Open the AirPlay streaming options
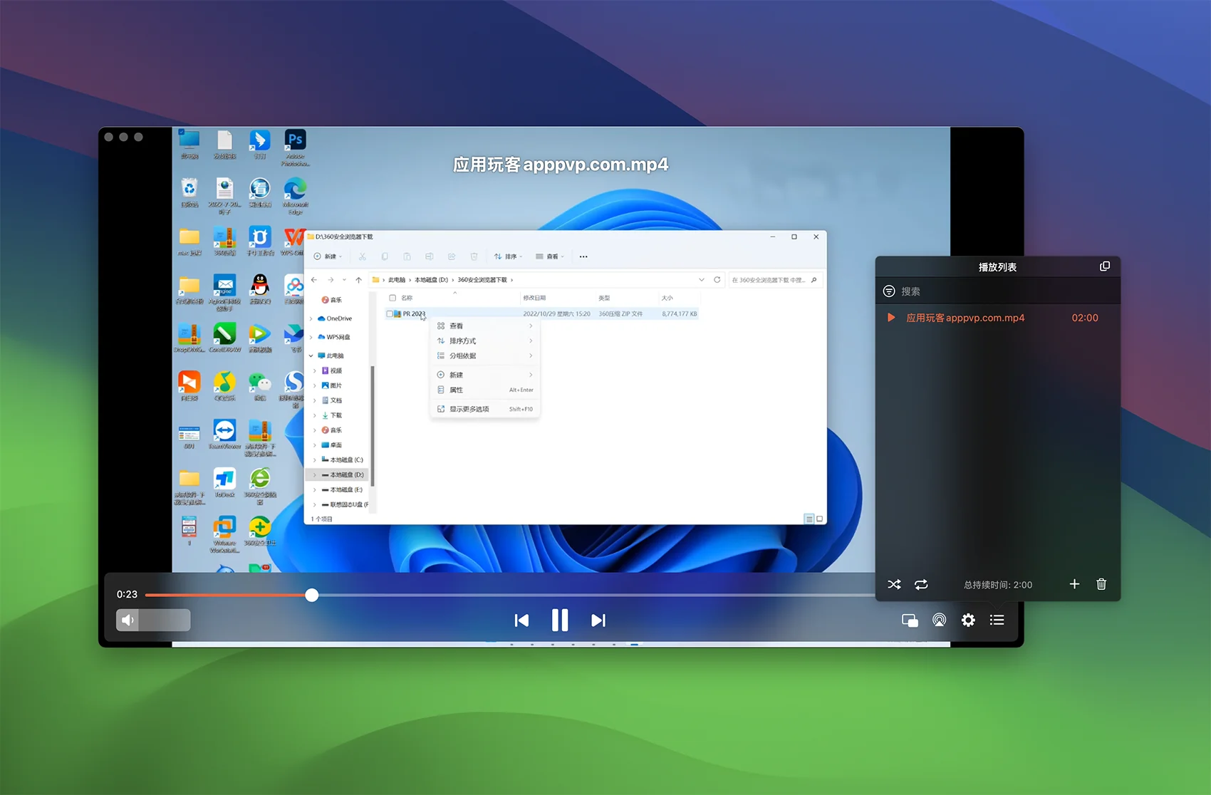1211x795 pixels. pyautogui.click(x=940, y=620)
